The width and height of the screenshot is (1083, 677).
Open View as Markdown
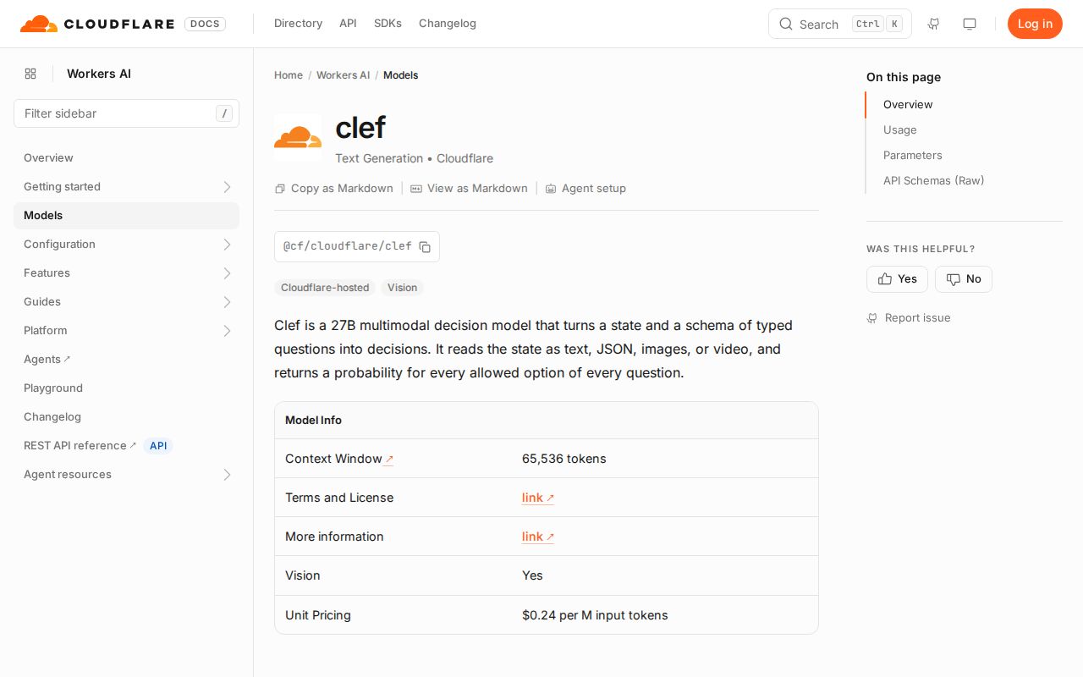coord(470,189)
